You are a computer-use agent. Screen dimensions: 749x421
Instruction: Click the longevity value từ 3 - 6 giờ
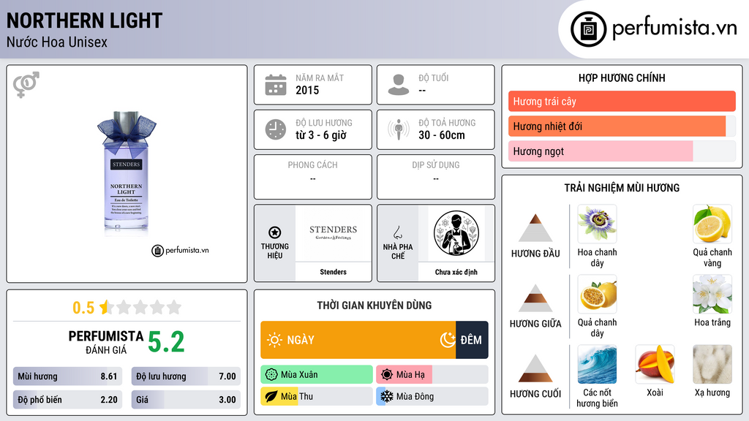(x=321, y=135)
